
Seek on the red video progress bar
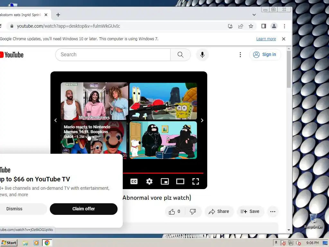click(x=163, y=173)
